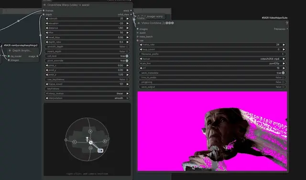Decrease loop_count with left arrow
Image resolution: width=306 pixels, height=180 pixels.
click(x=141, y=50)
